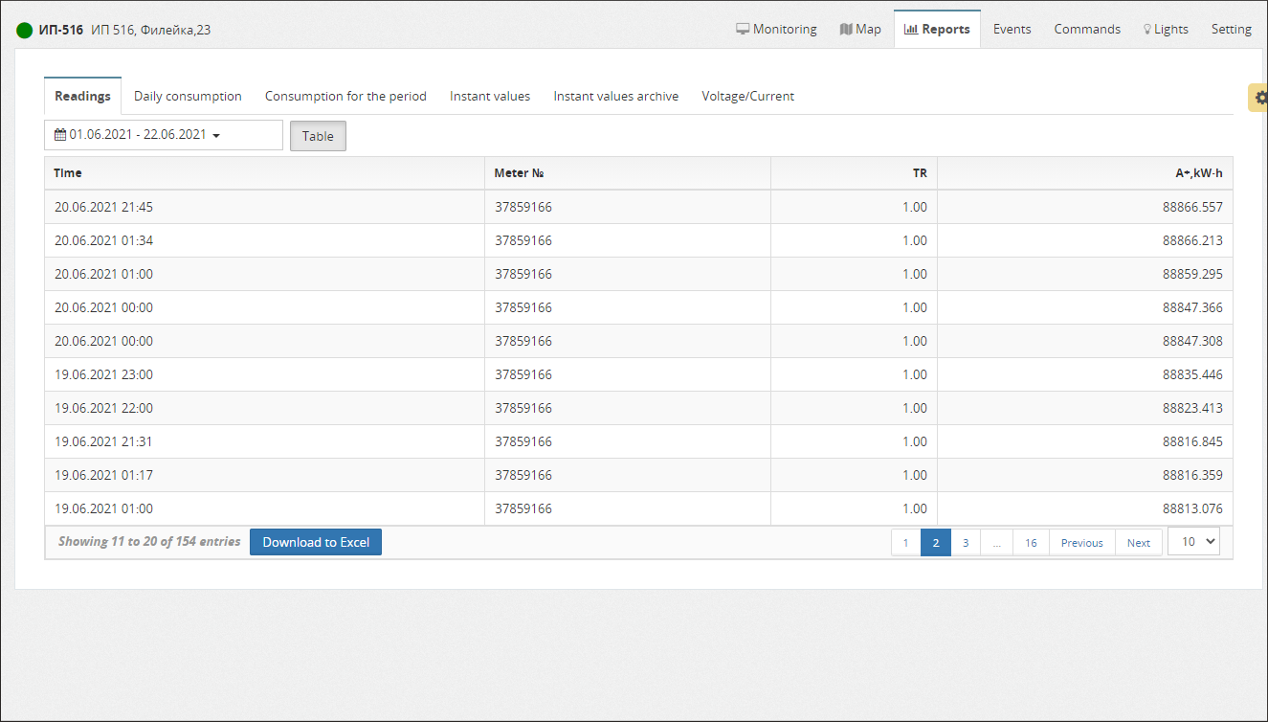
Task: Open the Lights tab
Action: coord(1166,29)
